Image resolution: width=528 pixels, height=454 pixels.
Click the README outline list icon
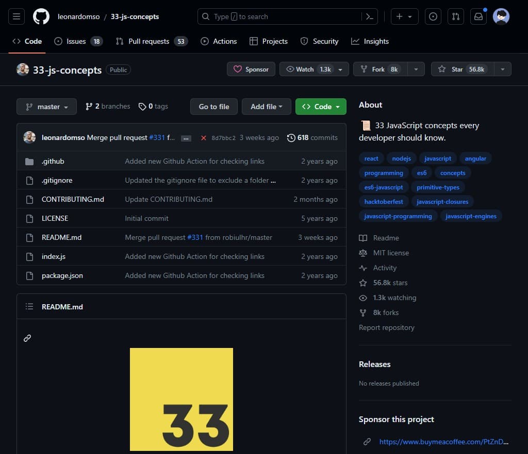[x=29, y=307]
